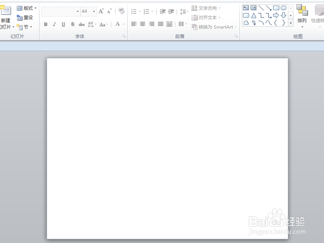Select the Right Arrow shape
Screen dimensions: 324x243
point(276,15)
